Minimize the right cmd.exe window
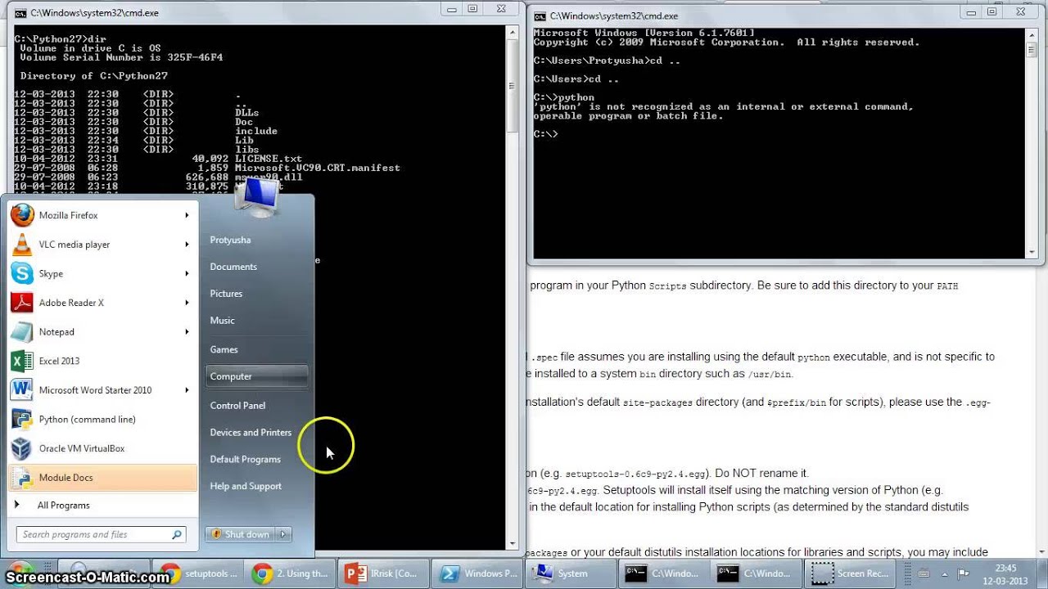The width and height of the screenshot is (1048, 589). pyautogui.click(x=970, y=11)
